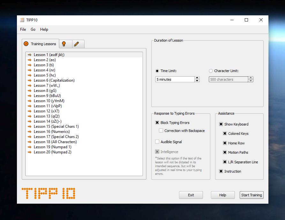Enable Correction with Backspace

pos(161,131)
